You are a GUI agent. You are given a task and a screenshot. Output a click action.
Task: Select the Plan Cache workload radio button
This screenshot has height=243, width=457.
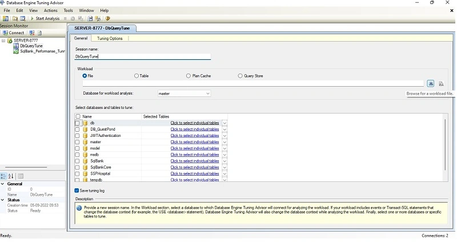point(189,76)
